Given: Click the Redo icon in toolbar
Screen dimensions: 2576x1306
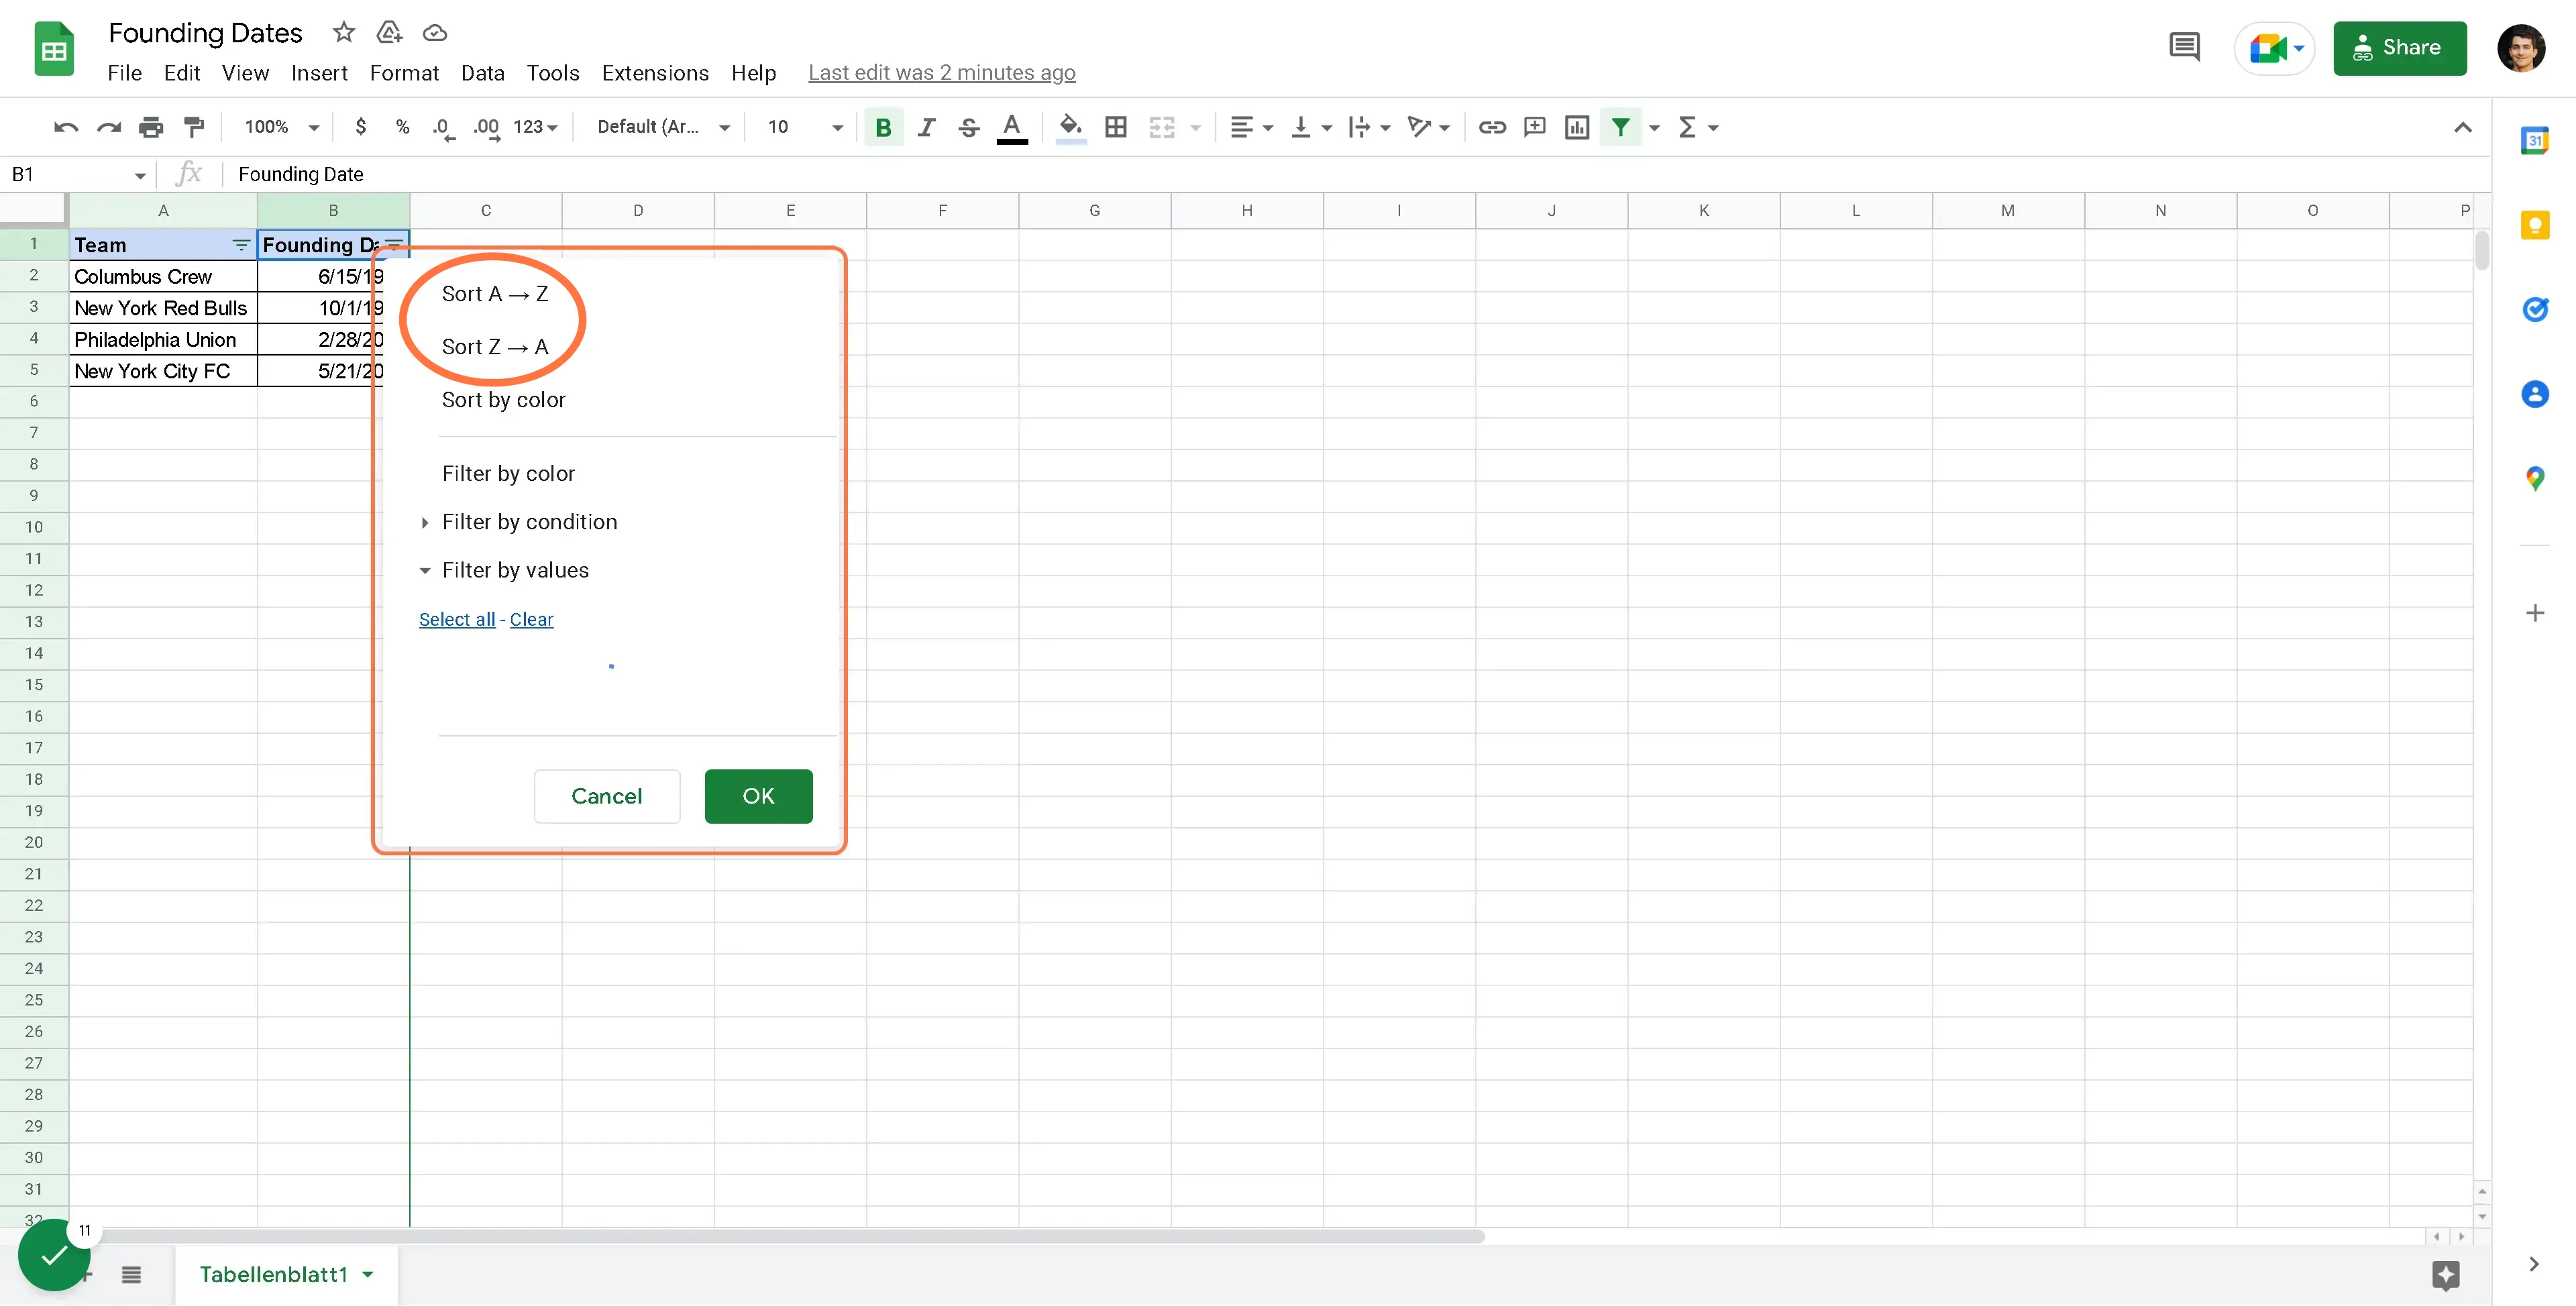Looking at the screenshot, I should coord(108,127).
